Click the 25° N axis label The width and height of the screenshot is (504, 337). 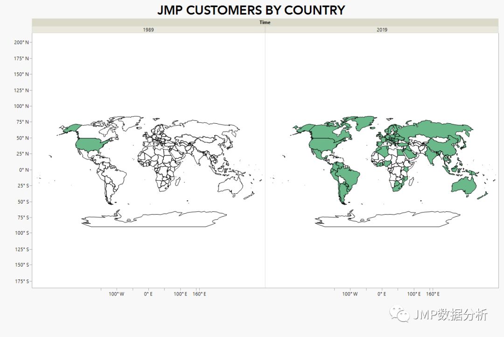pyautogui.click(x=22, y=154)
